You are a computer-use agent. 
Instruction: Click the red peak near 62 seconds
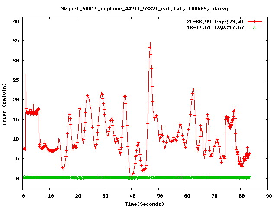pos(193,89)
